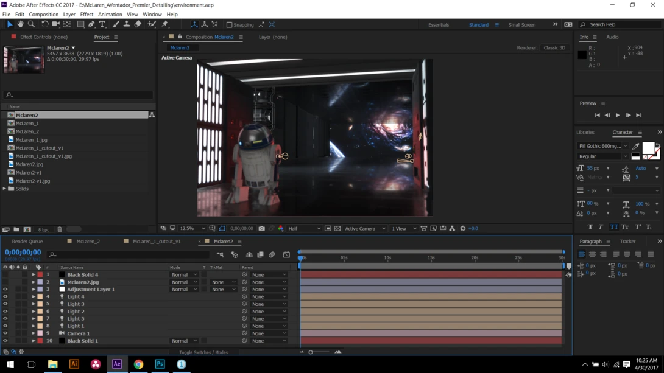The width and height of the screenshot is (664, 373).
Task: Open blend Mode dropdown for Mclaren2.jpg
Action: tap(184, 282)
